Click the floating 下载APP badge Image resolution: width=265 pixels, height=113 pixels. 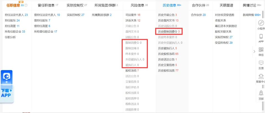[7, 93]
